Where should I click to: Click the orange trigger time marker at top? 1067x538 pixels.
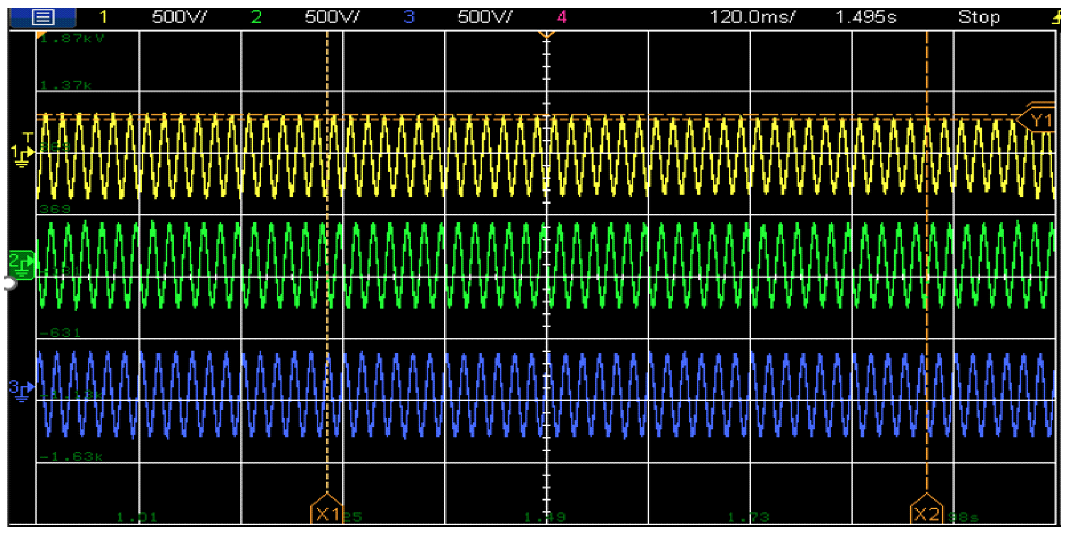(x=546, y=35)
